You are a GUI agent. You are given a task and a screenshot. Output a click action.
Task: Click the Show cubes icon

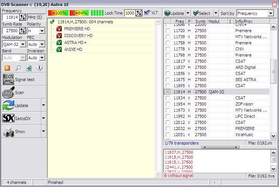click(8, 132)
